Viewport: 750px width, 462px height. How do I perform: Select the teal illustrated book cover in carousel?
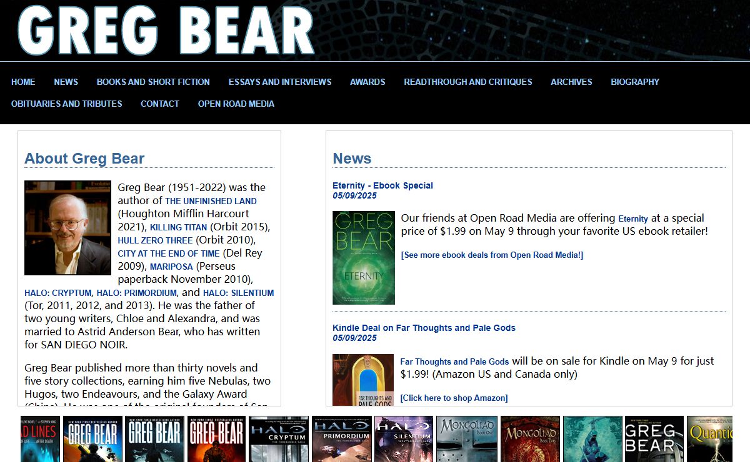[x=592, y=439]
